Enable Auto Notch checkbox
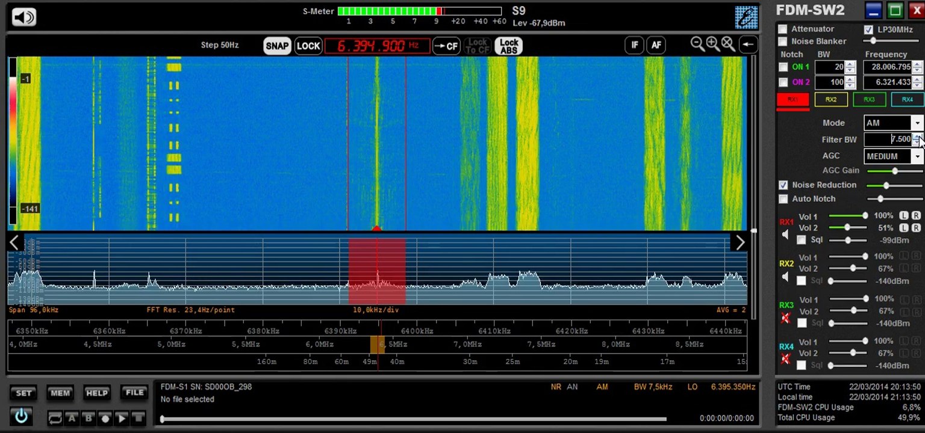 (x=783, y=199)
